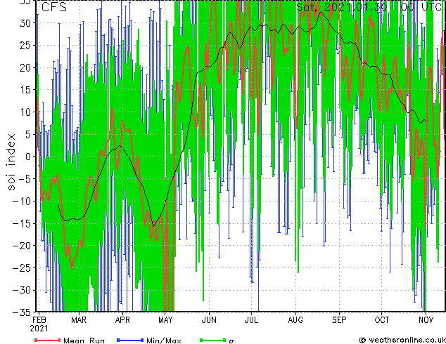Viewport: 446px width, 344px height.
Task: Click the soi index axis title
Action: (x=11, y=162)
